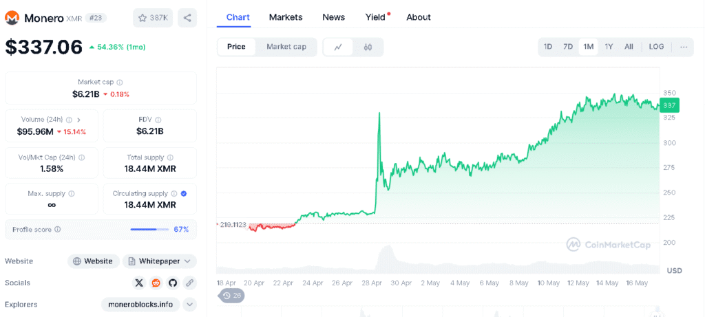Open the Profile score info icon
705x317 pixels.
58,230
